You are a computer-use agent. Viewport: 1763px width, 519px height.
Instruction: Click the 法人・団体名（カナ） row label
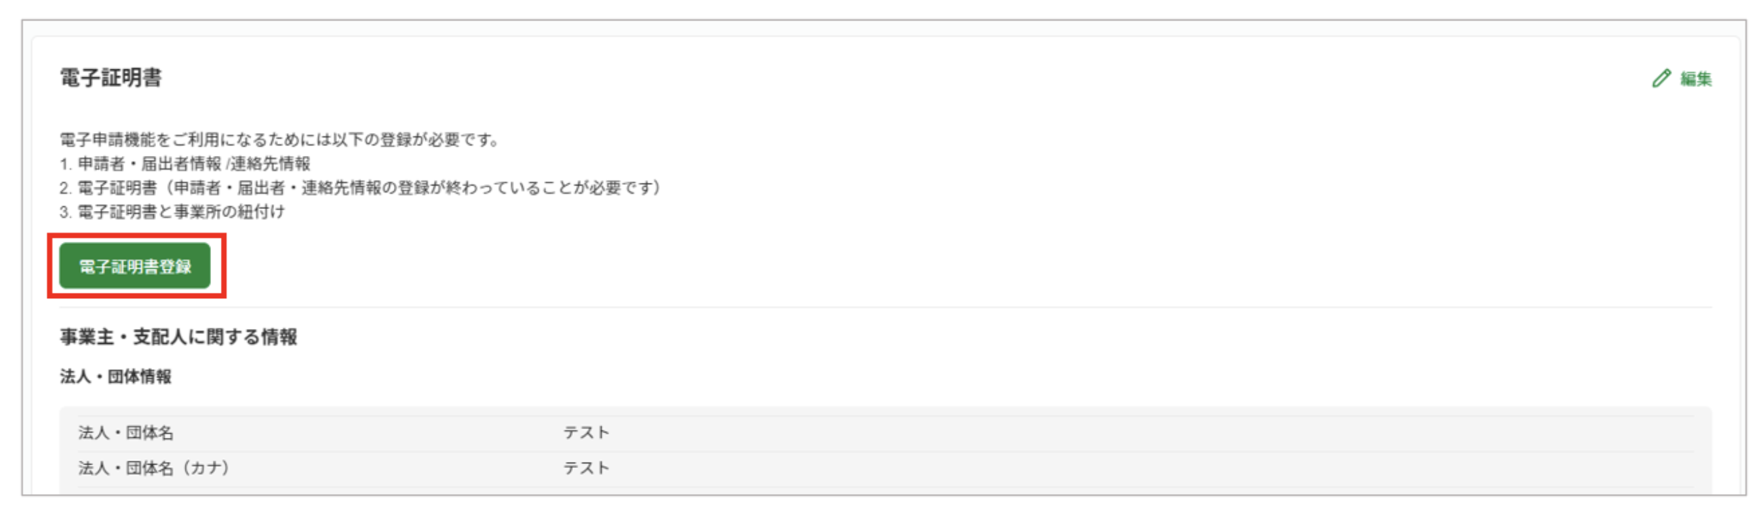155,469
